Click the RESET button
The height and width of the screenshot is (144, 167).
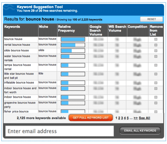151,19
